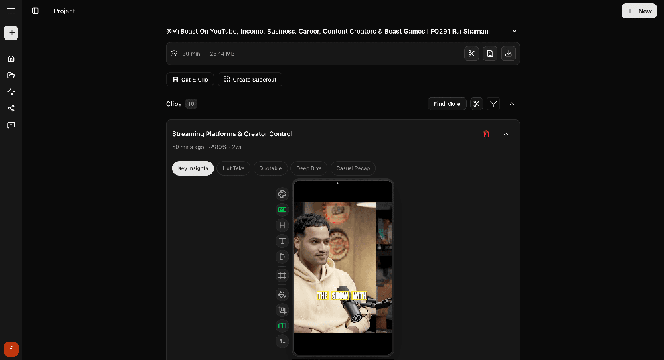Screen dimensions: 664x360
Task: Toggle the sidebar panel icon
Action: 35,11
